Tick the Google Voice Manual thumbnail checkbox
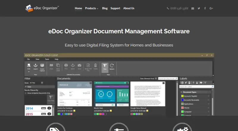Image resolution: width=238 pixels, height=131 pixels. [163, 83]
